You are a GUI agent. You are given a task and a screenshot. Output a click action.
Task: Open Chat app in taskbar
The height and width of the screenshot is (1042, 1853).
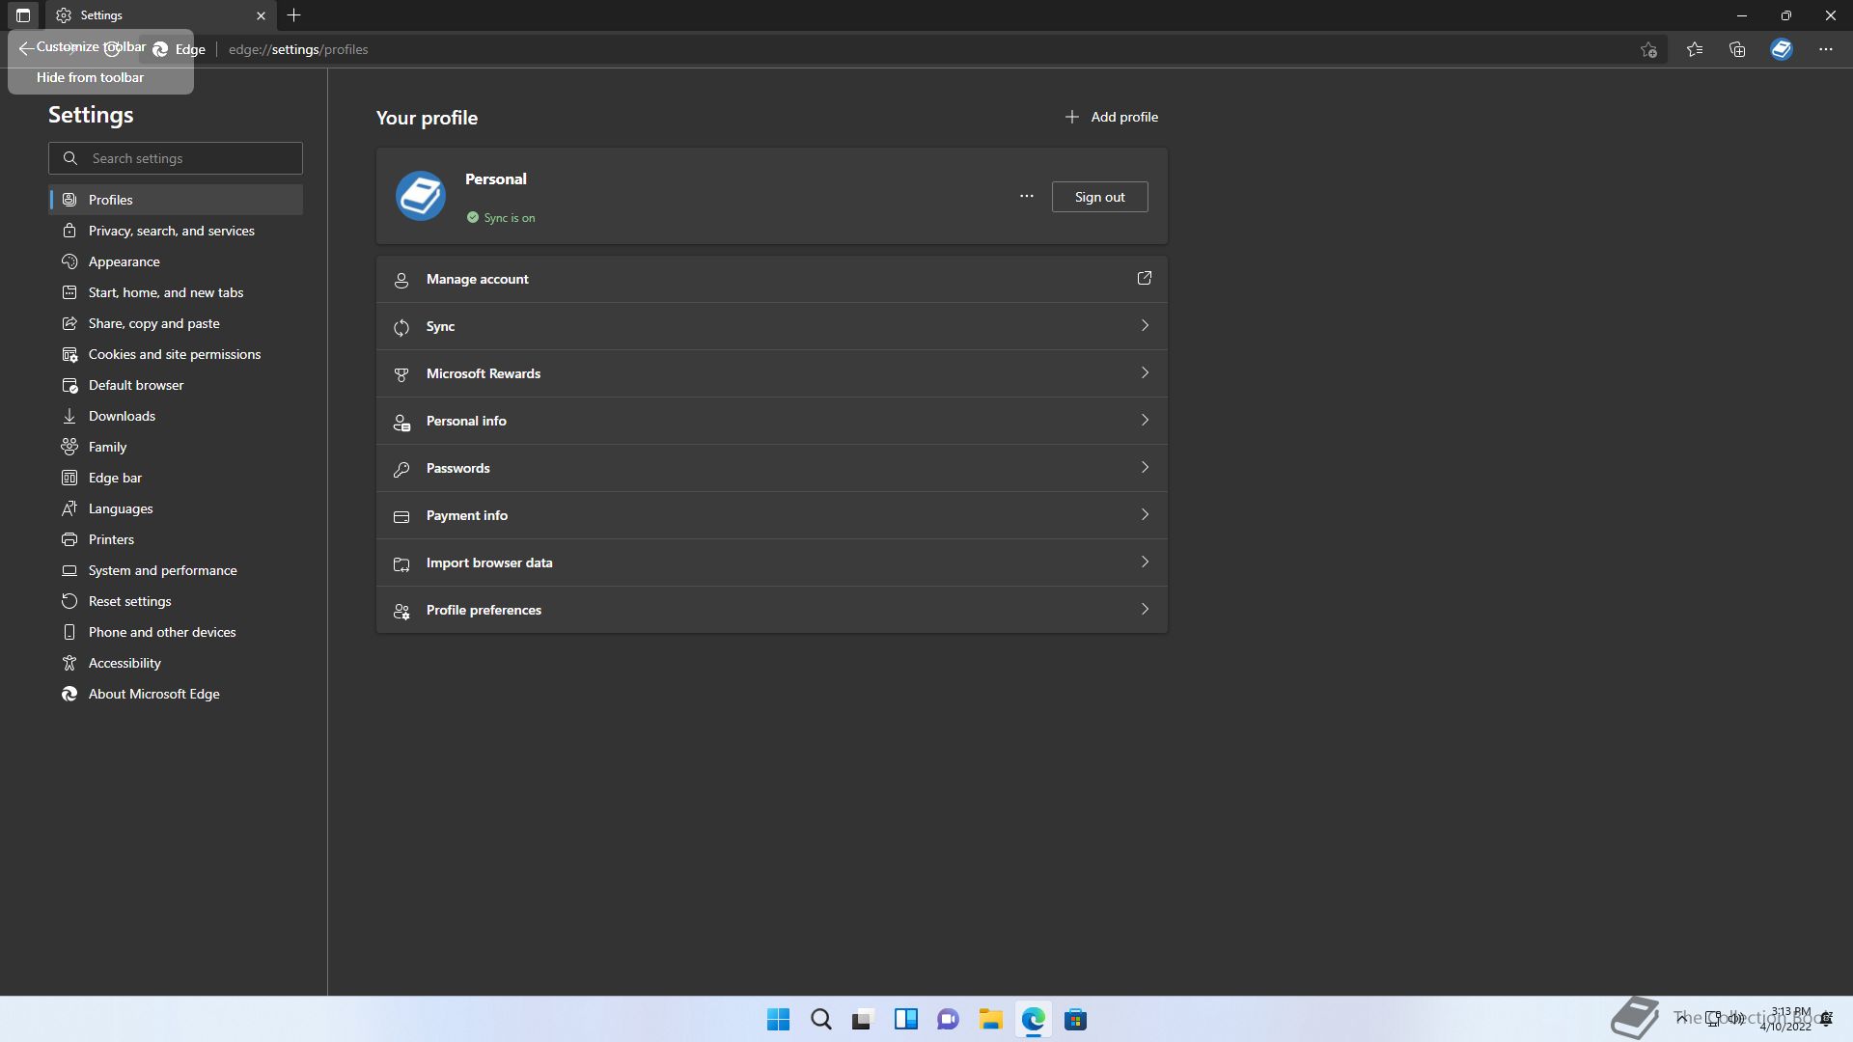click(948, 1020)
